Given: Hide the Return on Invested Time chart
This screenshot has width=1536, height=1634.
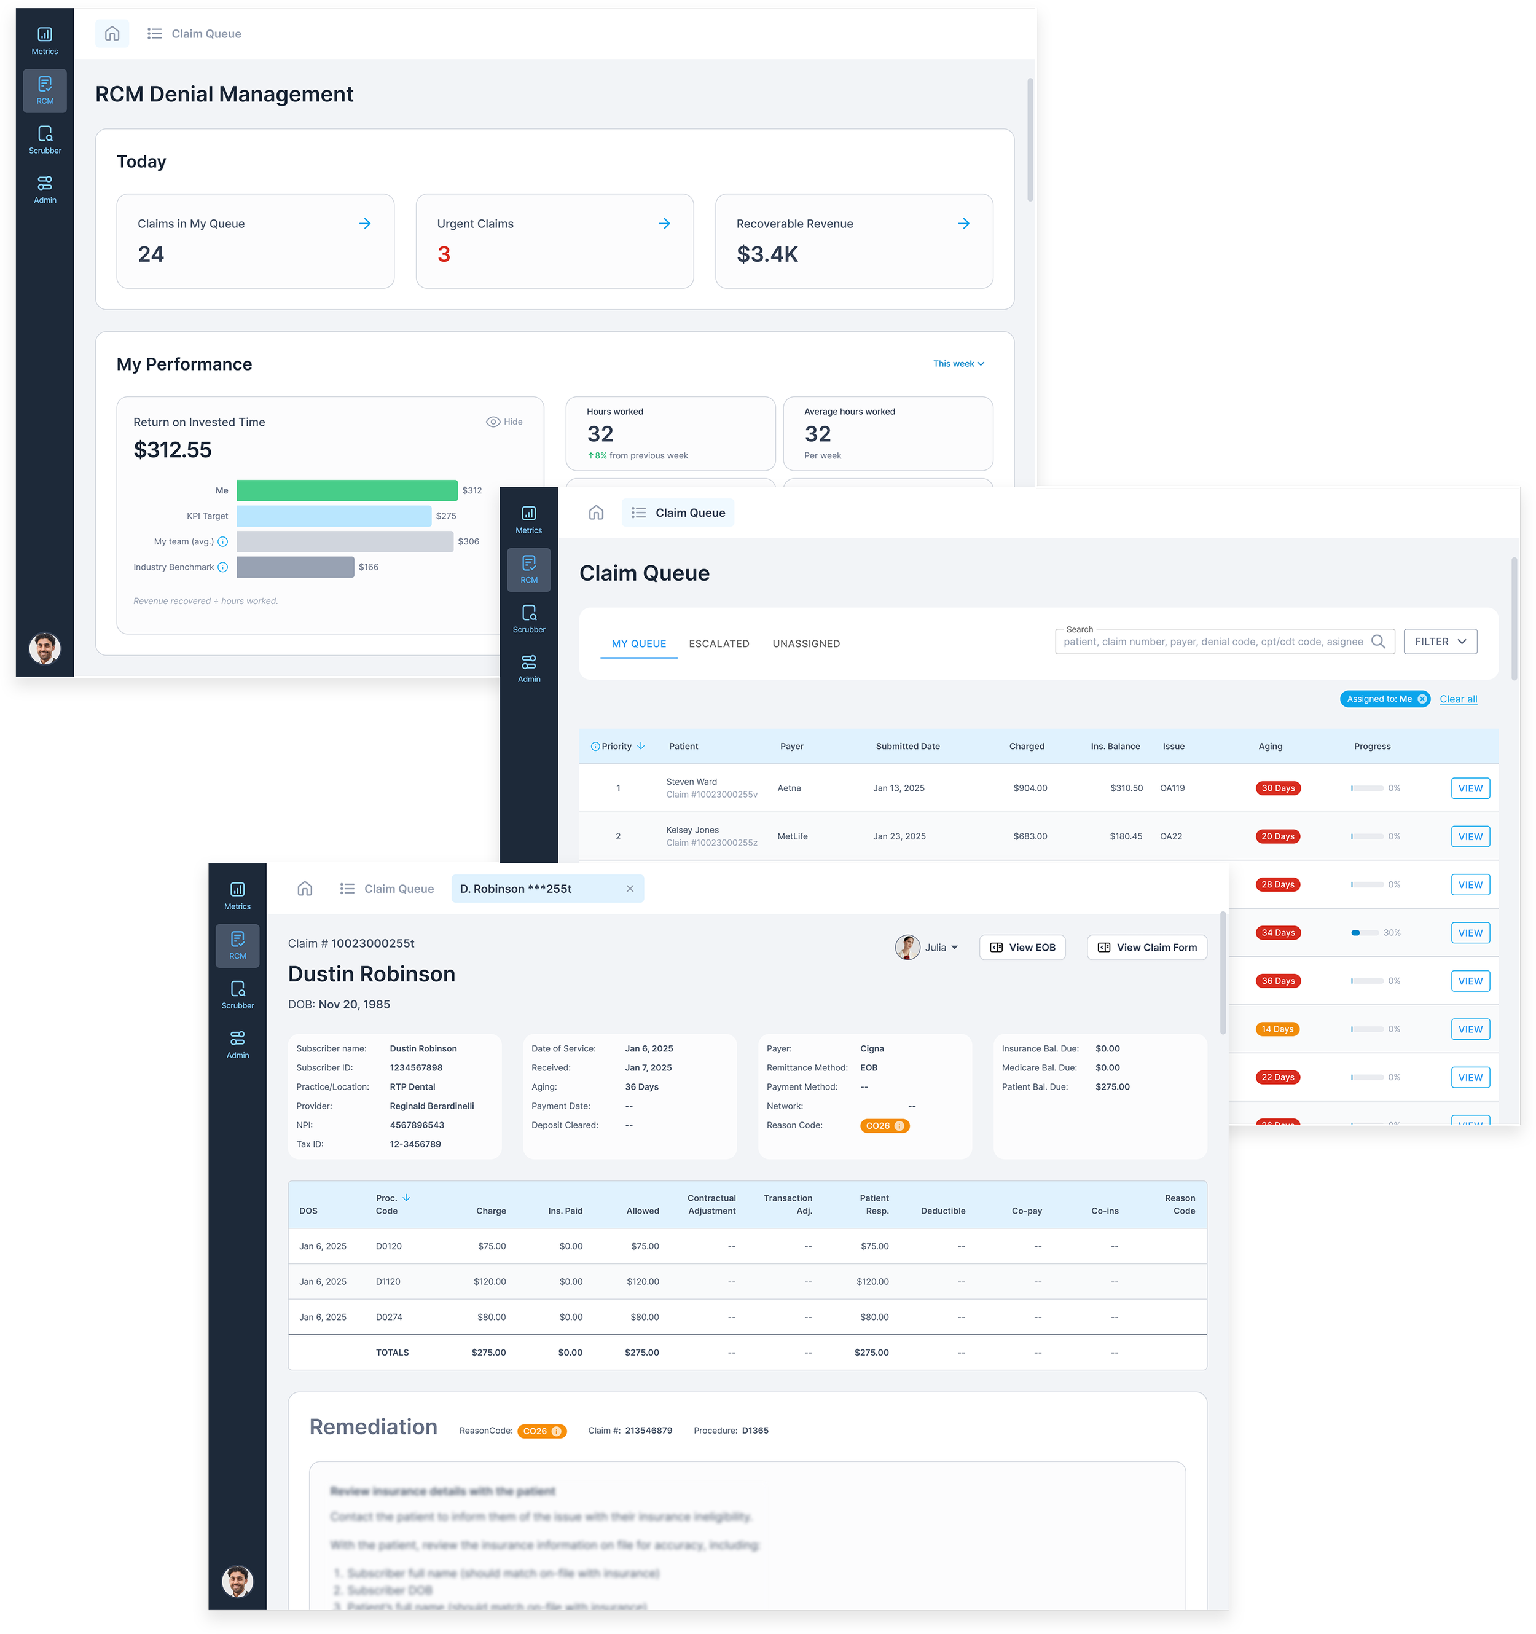Looking at the screenshot, I should point(504,422).
